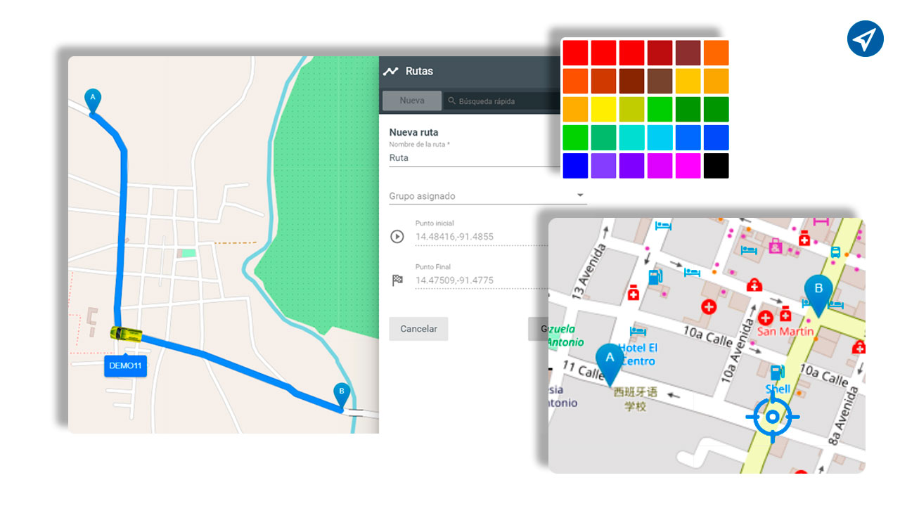Image resolution: width=900 pixels, height=506 pixels.
Task: Click the blue navigation arrow logo
Action: coord(865,39)
